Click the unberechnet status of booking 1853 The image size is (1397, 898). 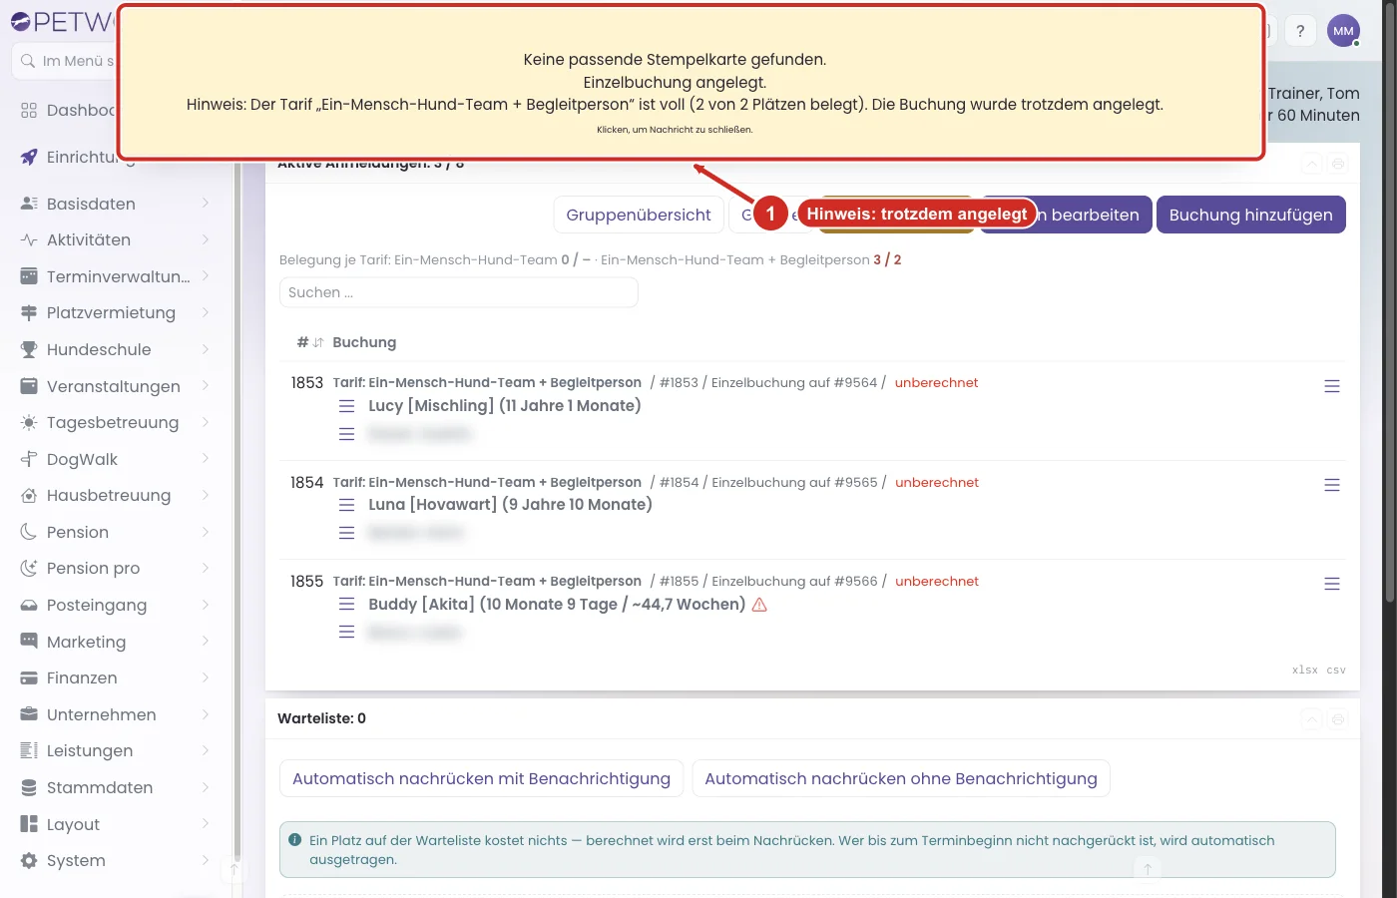936,383
